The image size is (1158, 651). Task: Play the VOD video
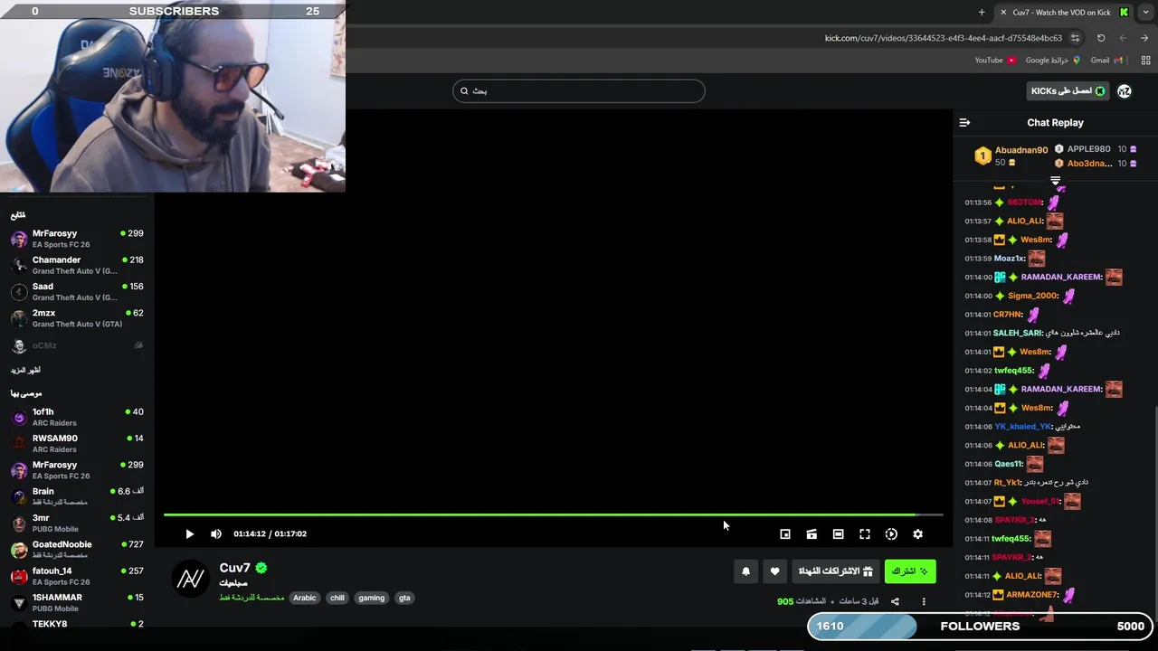(x=189, y=533)
